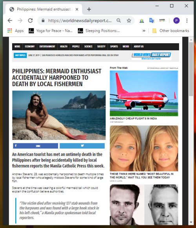
Task: Click the 'From The Web' heading
Action: [x=119, y=68]
